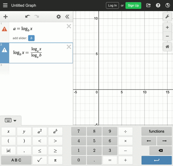Tap the equals key
The height and width of the screenshot is (166, 173).
click(x=110, y=160)
